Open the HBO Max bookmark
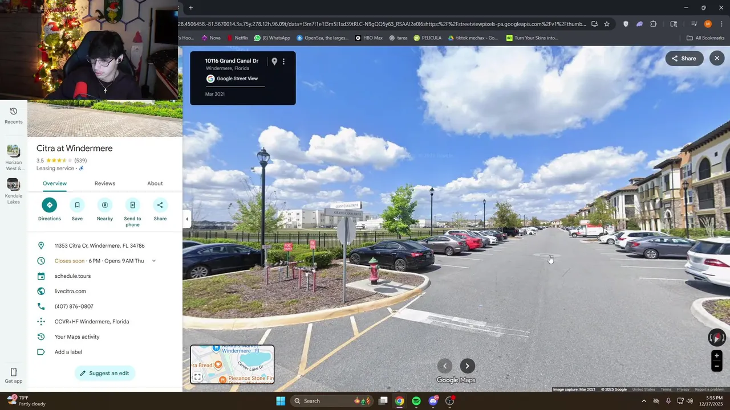Screen dimensions: 730x410 [x=369, y=38]
